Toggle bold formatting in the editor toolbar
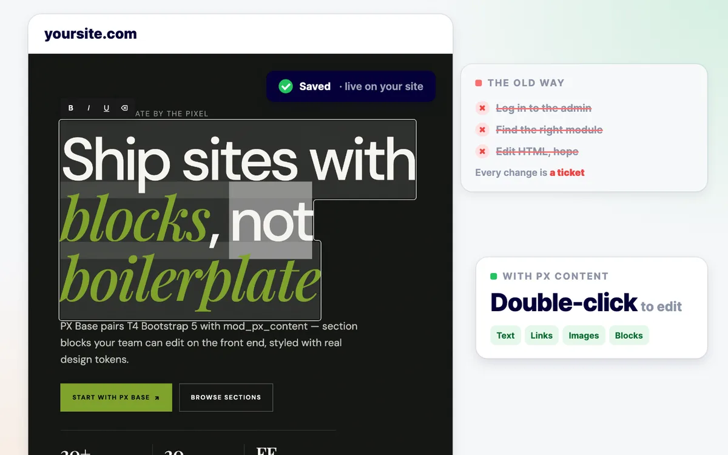 (71, 108)
